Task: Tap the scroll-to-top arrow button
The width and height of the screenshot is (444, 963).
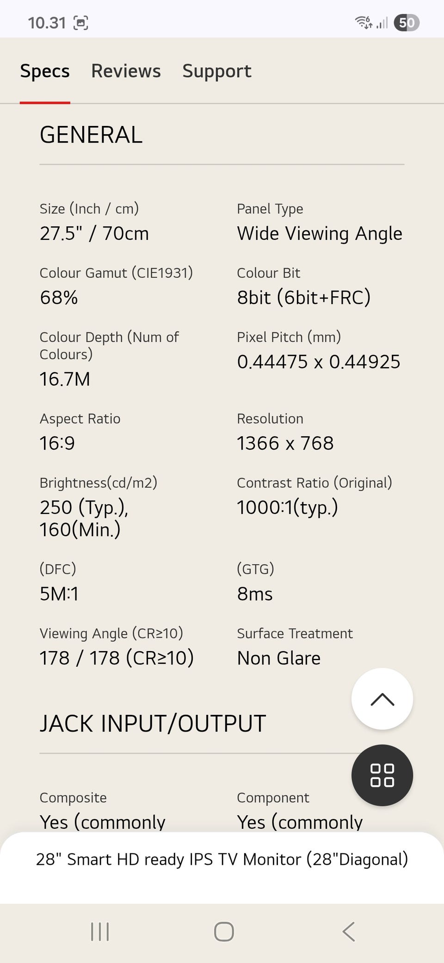Action: click(382, 699)
